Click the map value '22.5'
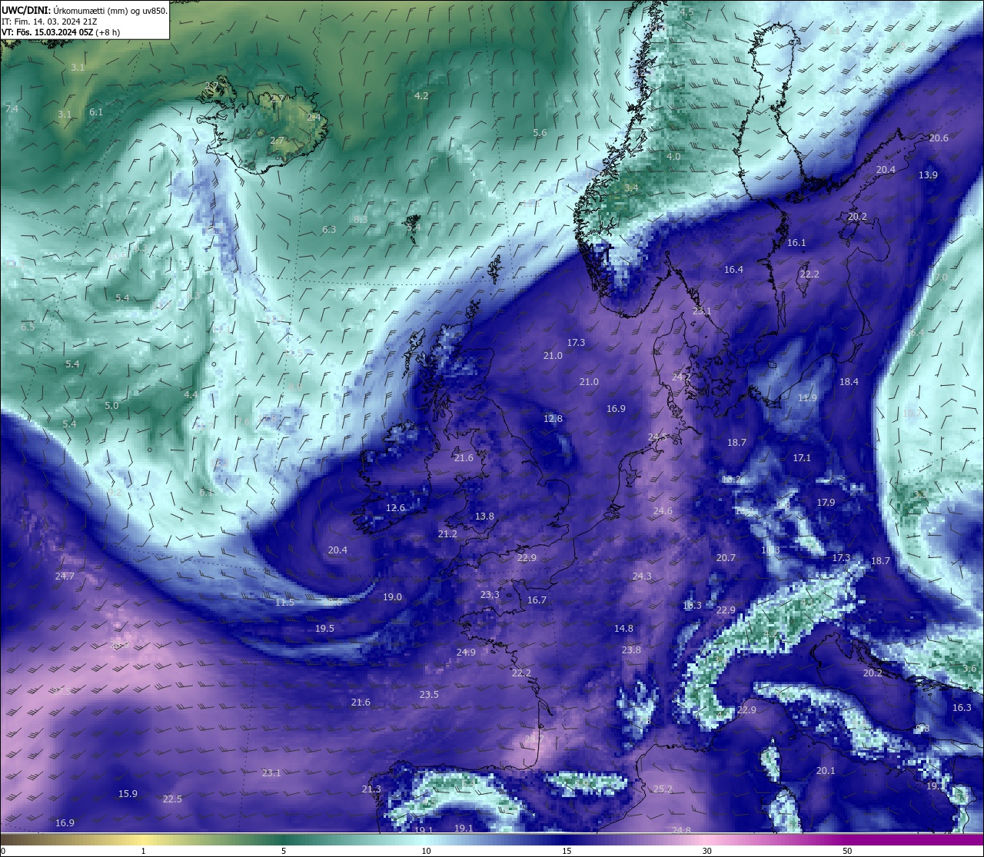Screen dimensions: 984x857 (172, 799)
